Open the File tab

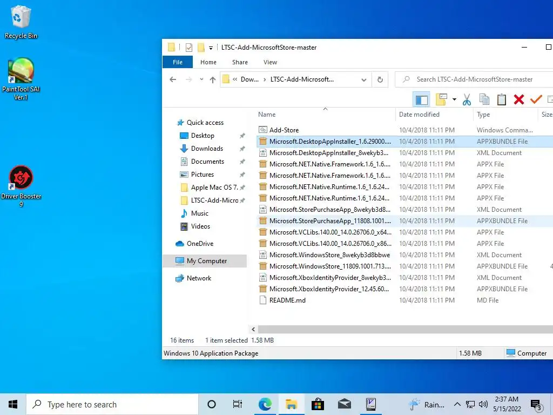(x=177, y=62)
